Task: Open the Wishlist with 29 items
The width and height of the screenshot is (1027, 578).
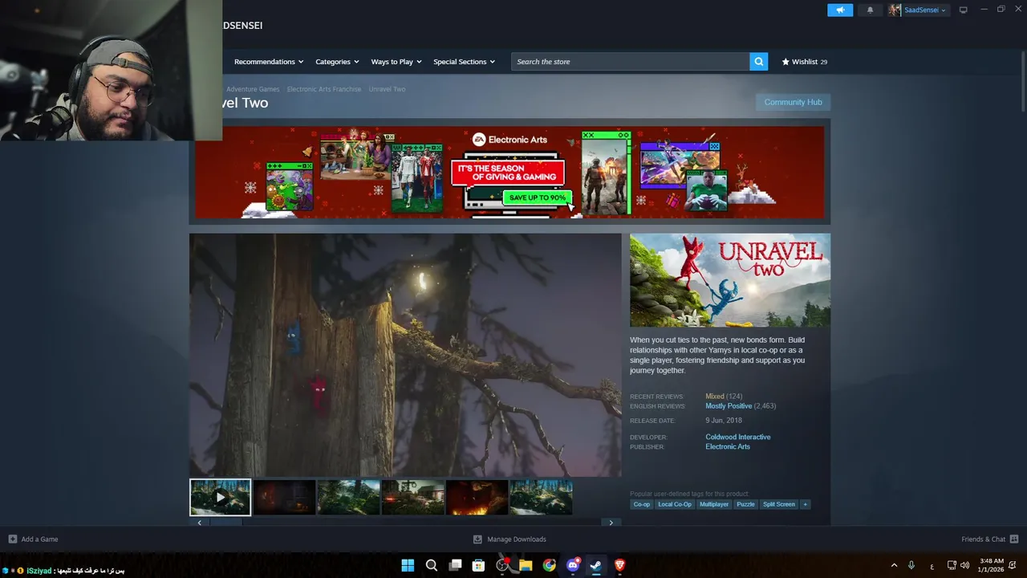Action: tap(805, 62)
